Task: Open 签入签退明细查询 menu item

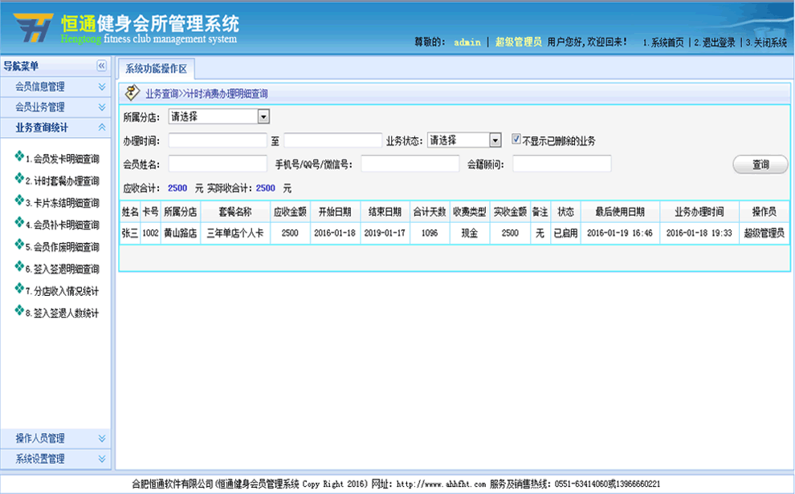Action: (x=63, y=269)
